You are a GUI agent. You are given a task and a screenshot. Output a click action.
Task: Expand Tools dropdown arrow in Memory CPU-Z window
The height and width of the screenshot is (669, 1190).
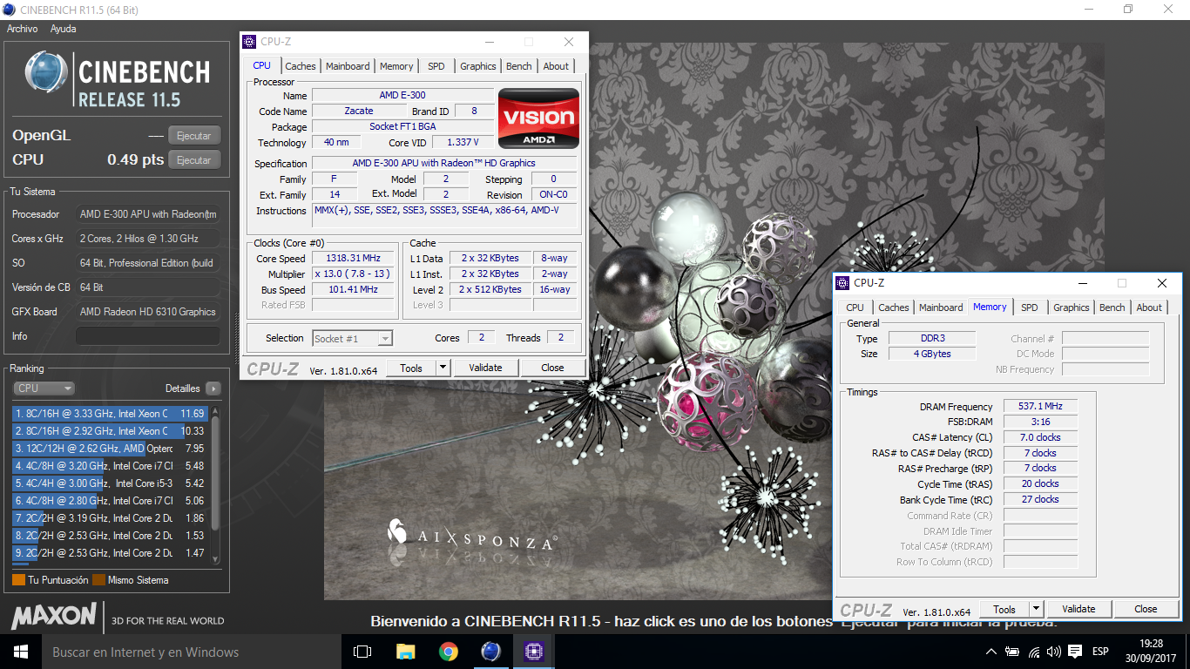pos(1036,609)
